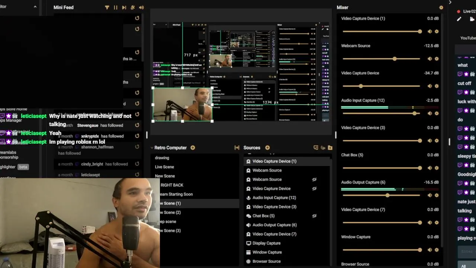Collapse the Retro Computer scene collection chevron

(x=152, y=148)
